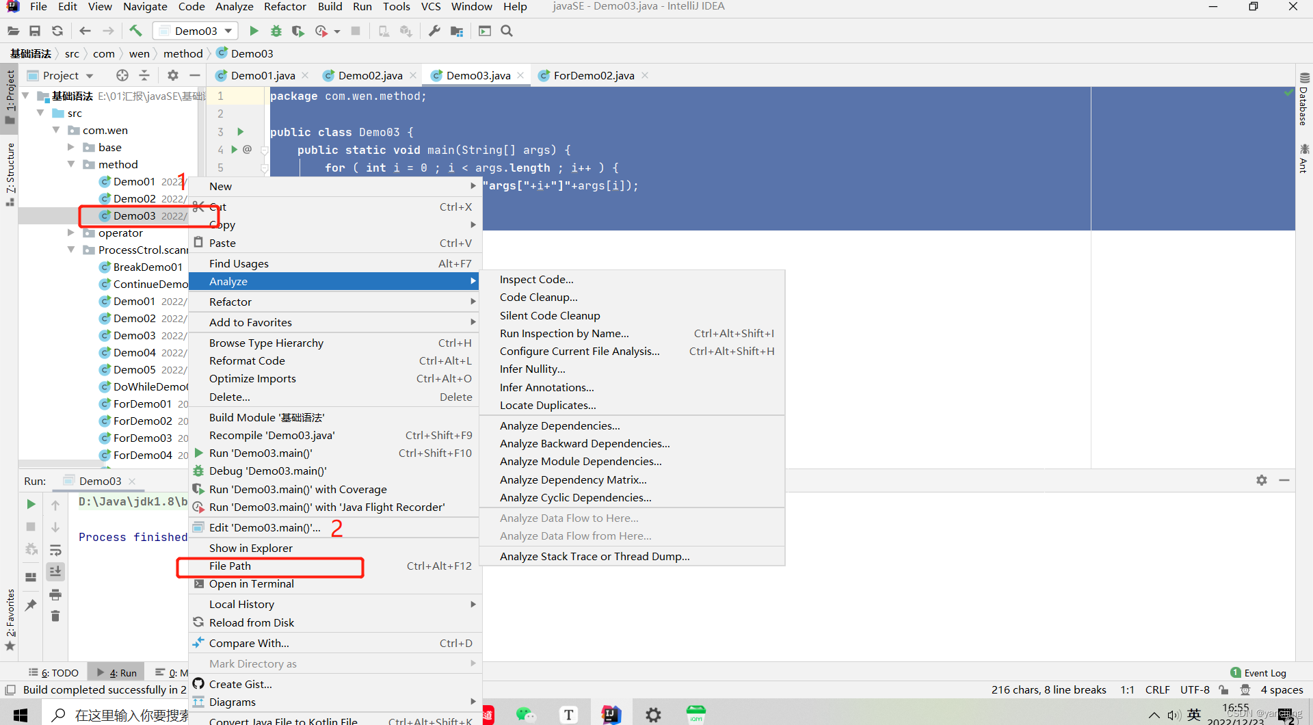
Task: Click Search Everywhere magnifier icon
Action: pyautogui.click(x=507, y=31)
